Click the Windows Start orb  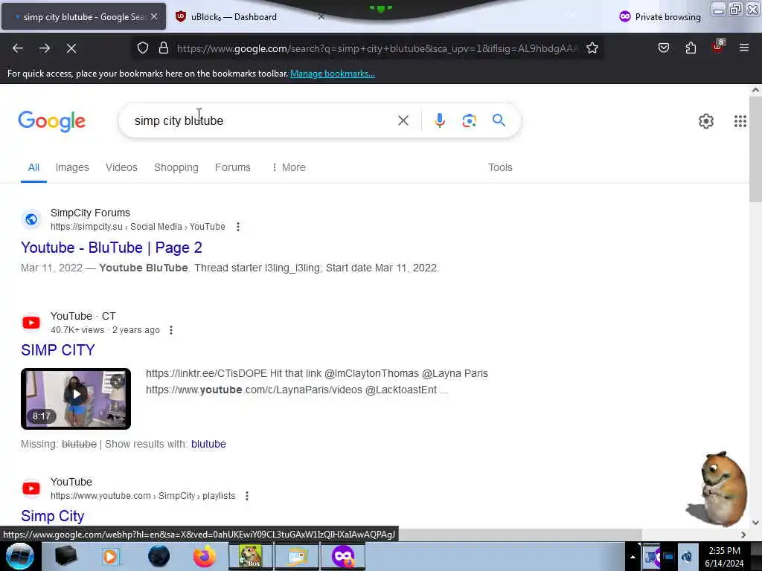(x=20, y=556)
